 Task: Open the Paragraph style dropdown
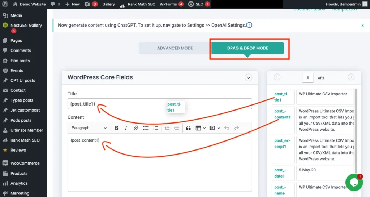point(89,128)
